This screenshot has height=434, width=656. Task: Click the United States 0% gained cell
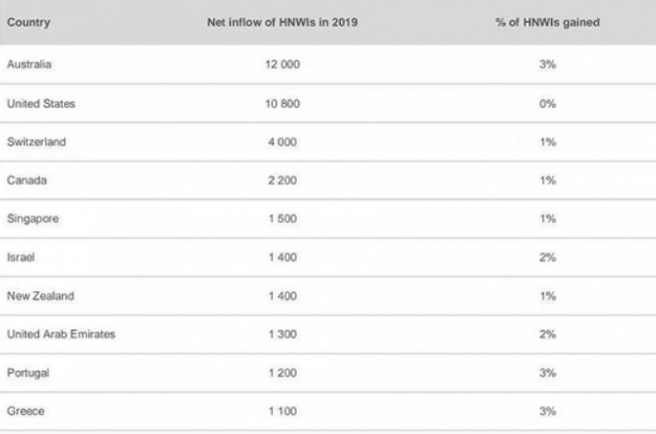547,103
